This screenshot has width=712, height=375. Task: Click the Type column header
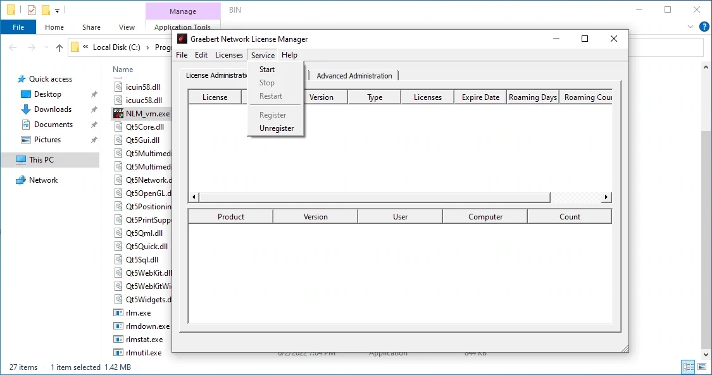point(375,97)
